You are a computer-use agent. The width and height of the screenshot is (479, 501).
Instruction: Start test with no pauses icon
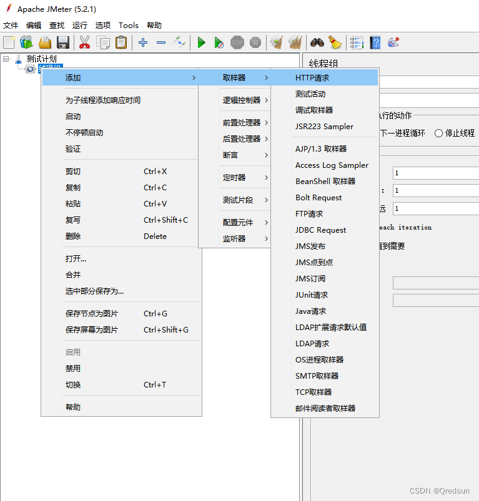point(219,42)
